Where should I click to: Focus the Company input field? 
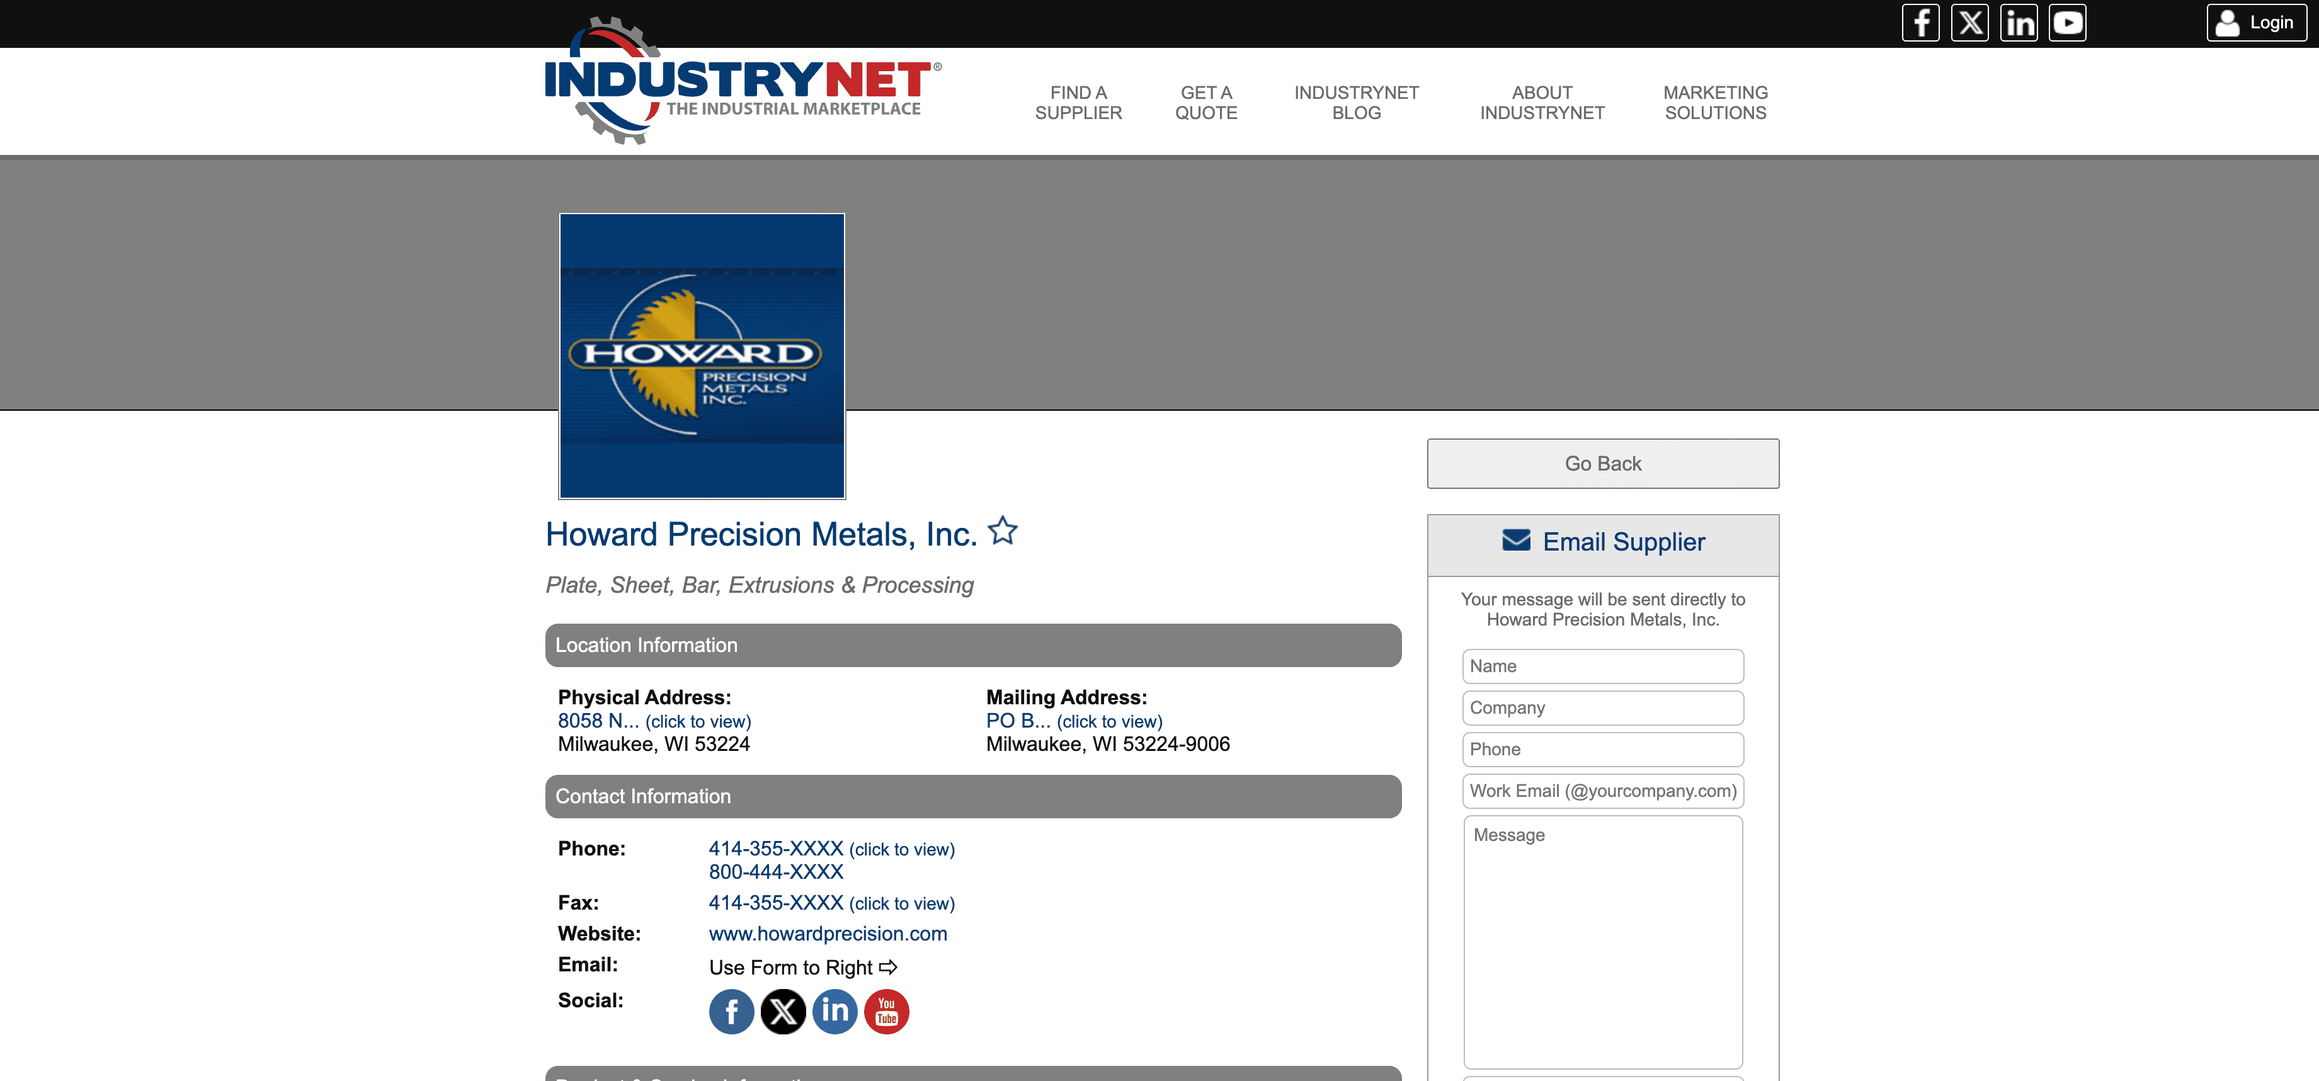(x=1602, y=707)
